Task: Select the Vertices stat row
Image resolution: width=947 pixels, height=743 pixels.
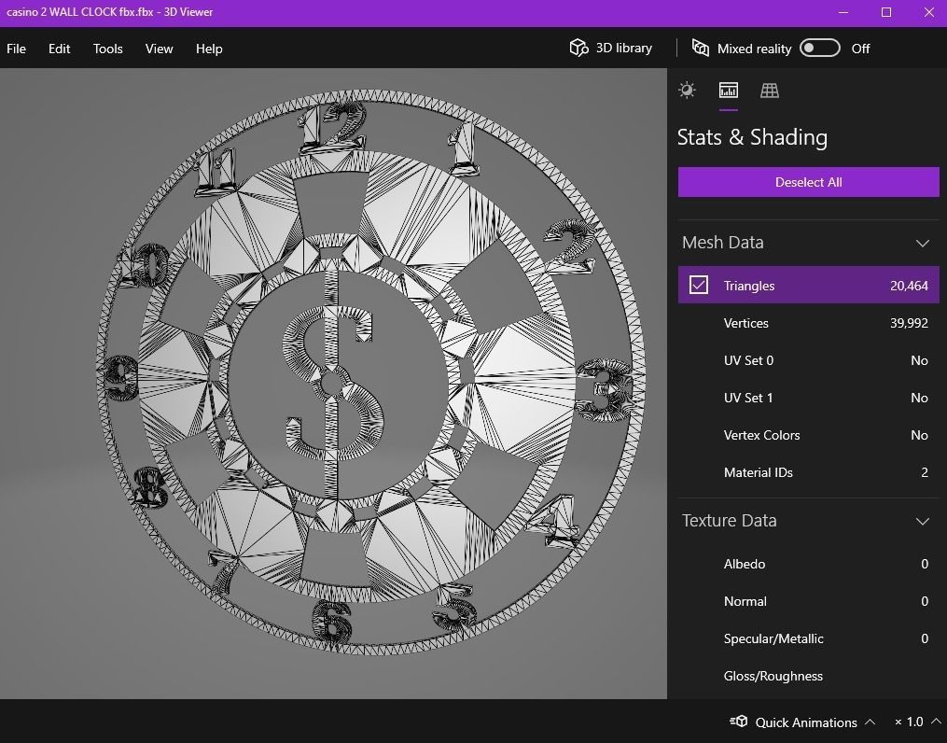Action: (x=808, y=323)
